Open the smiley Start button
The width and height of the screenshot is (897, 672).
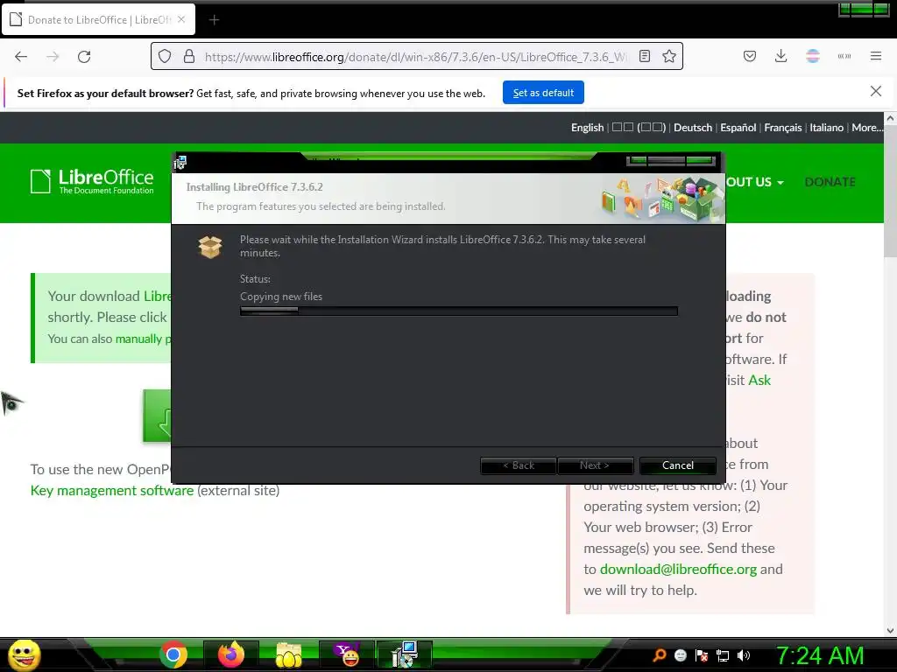(x=24, y=654)
